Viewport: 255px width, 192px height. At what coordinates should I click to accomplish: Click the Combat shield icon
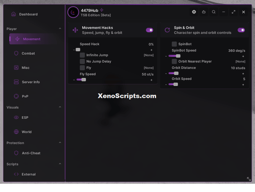click(16, 53)
